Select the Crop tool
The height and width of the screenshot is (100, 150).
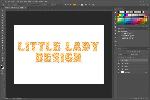tap(2, 23)
